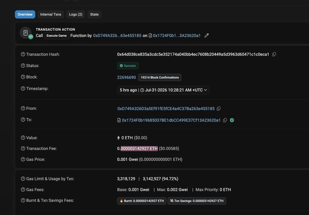
Task: Open contract 0x1724F0b1...3A23620a1 link in Transaction Action
Action: 177,35
